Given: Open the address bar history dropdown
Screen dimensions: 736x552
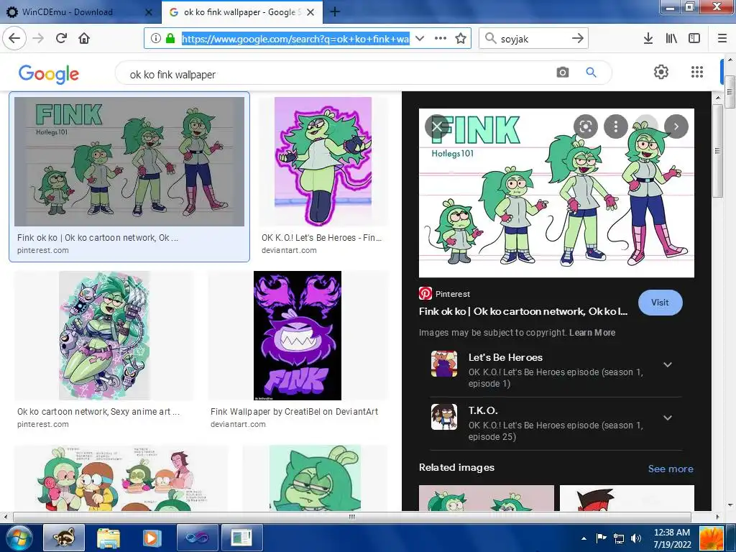Looking at the screenshot, I should pos(420,38).
